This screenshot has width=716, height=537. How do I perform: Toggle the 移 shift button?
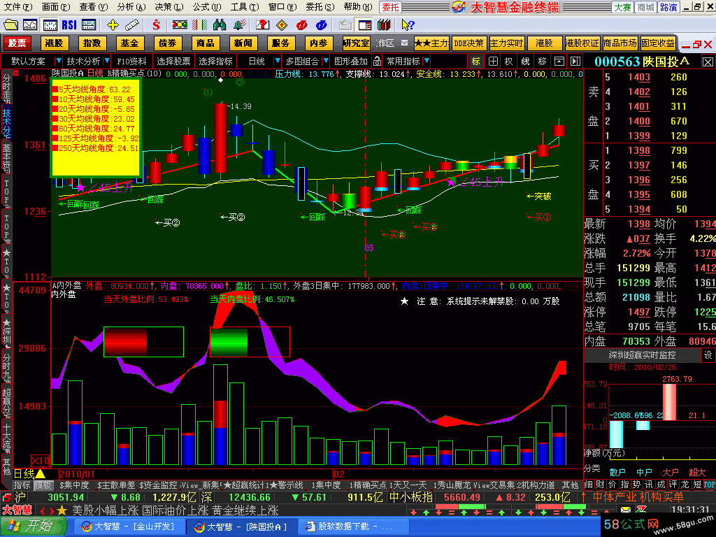point(542,61)
